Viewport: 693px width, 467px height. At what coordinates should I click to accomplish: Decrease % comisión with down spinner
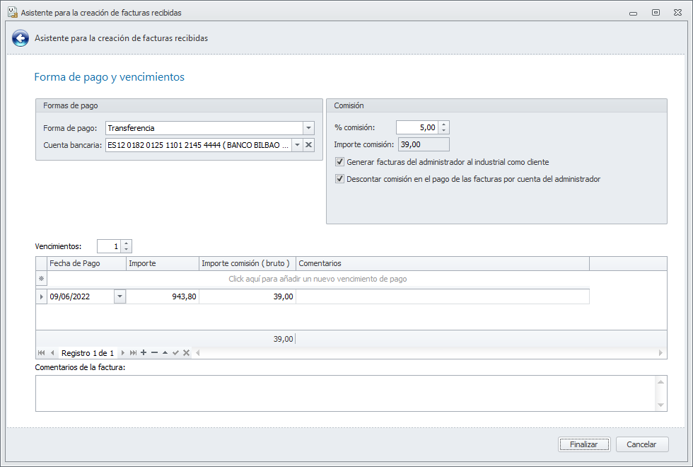point(444,130)
